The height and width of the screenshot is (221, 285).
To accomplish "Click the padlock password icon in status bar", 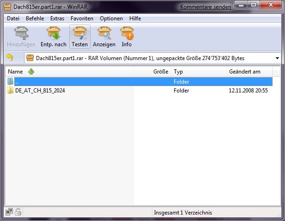I will (18, 212).
